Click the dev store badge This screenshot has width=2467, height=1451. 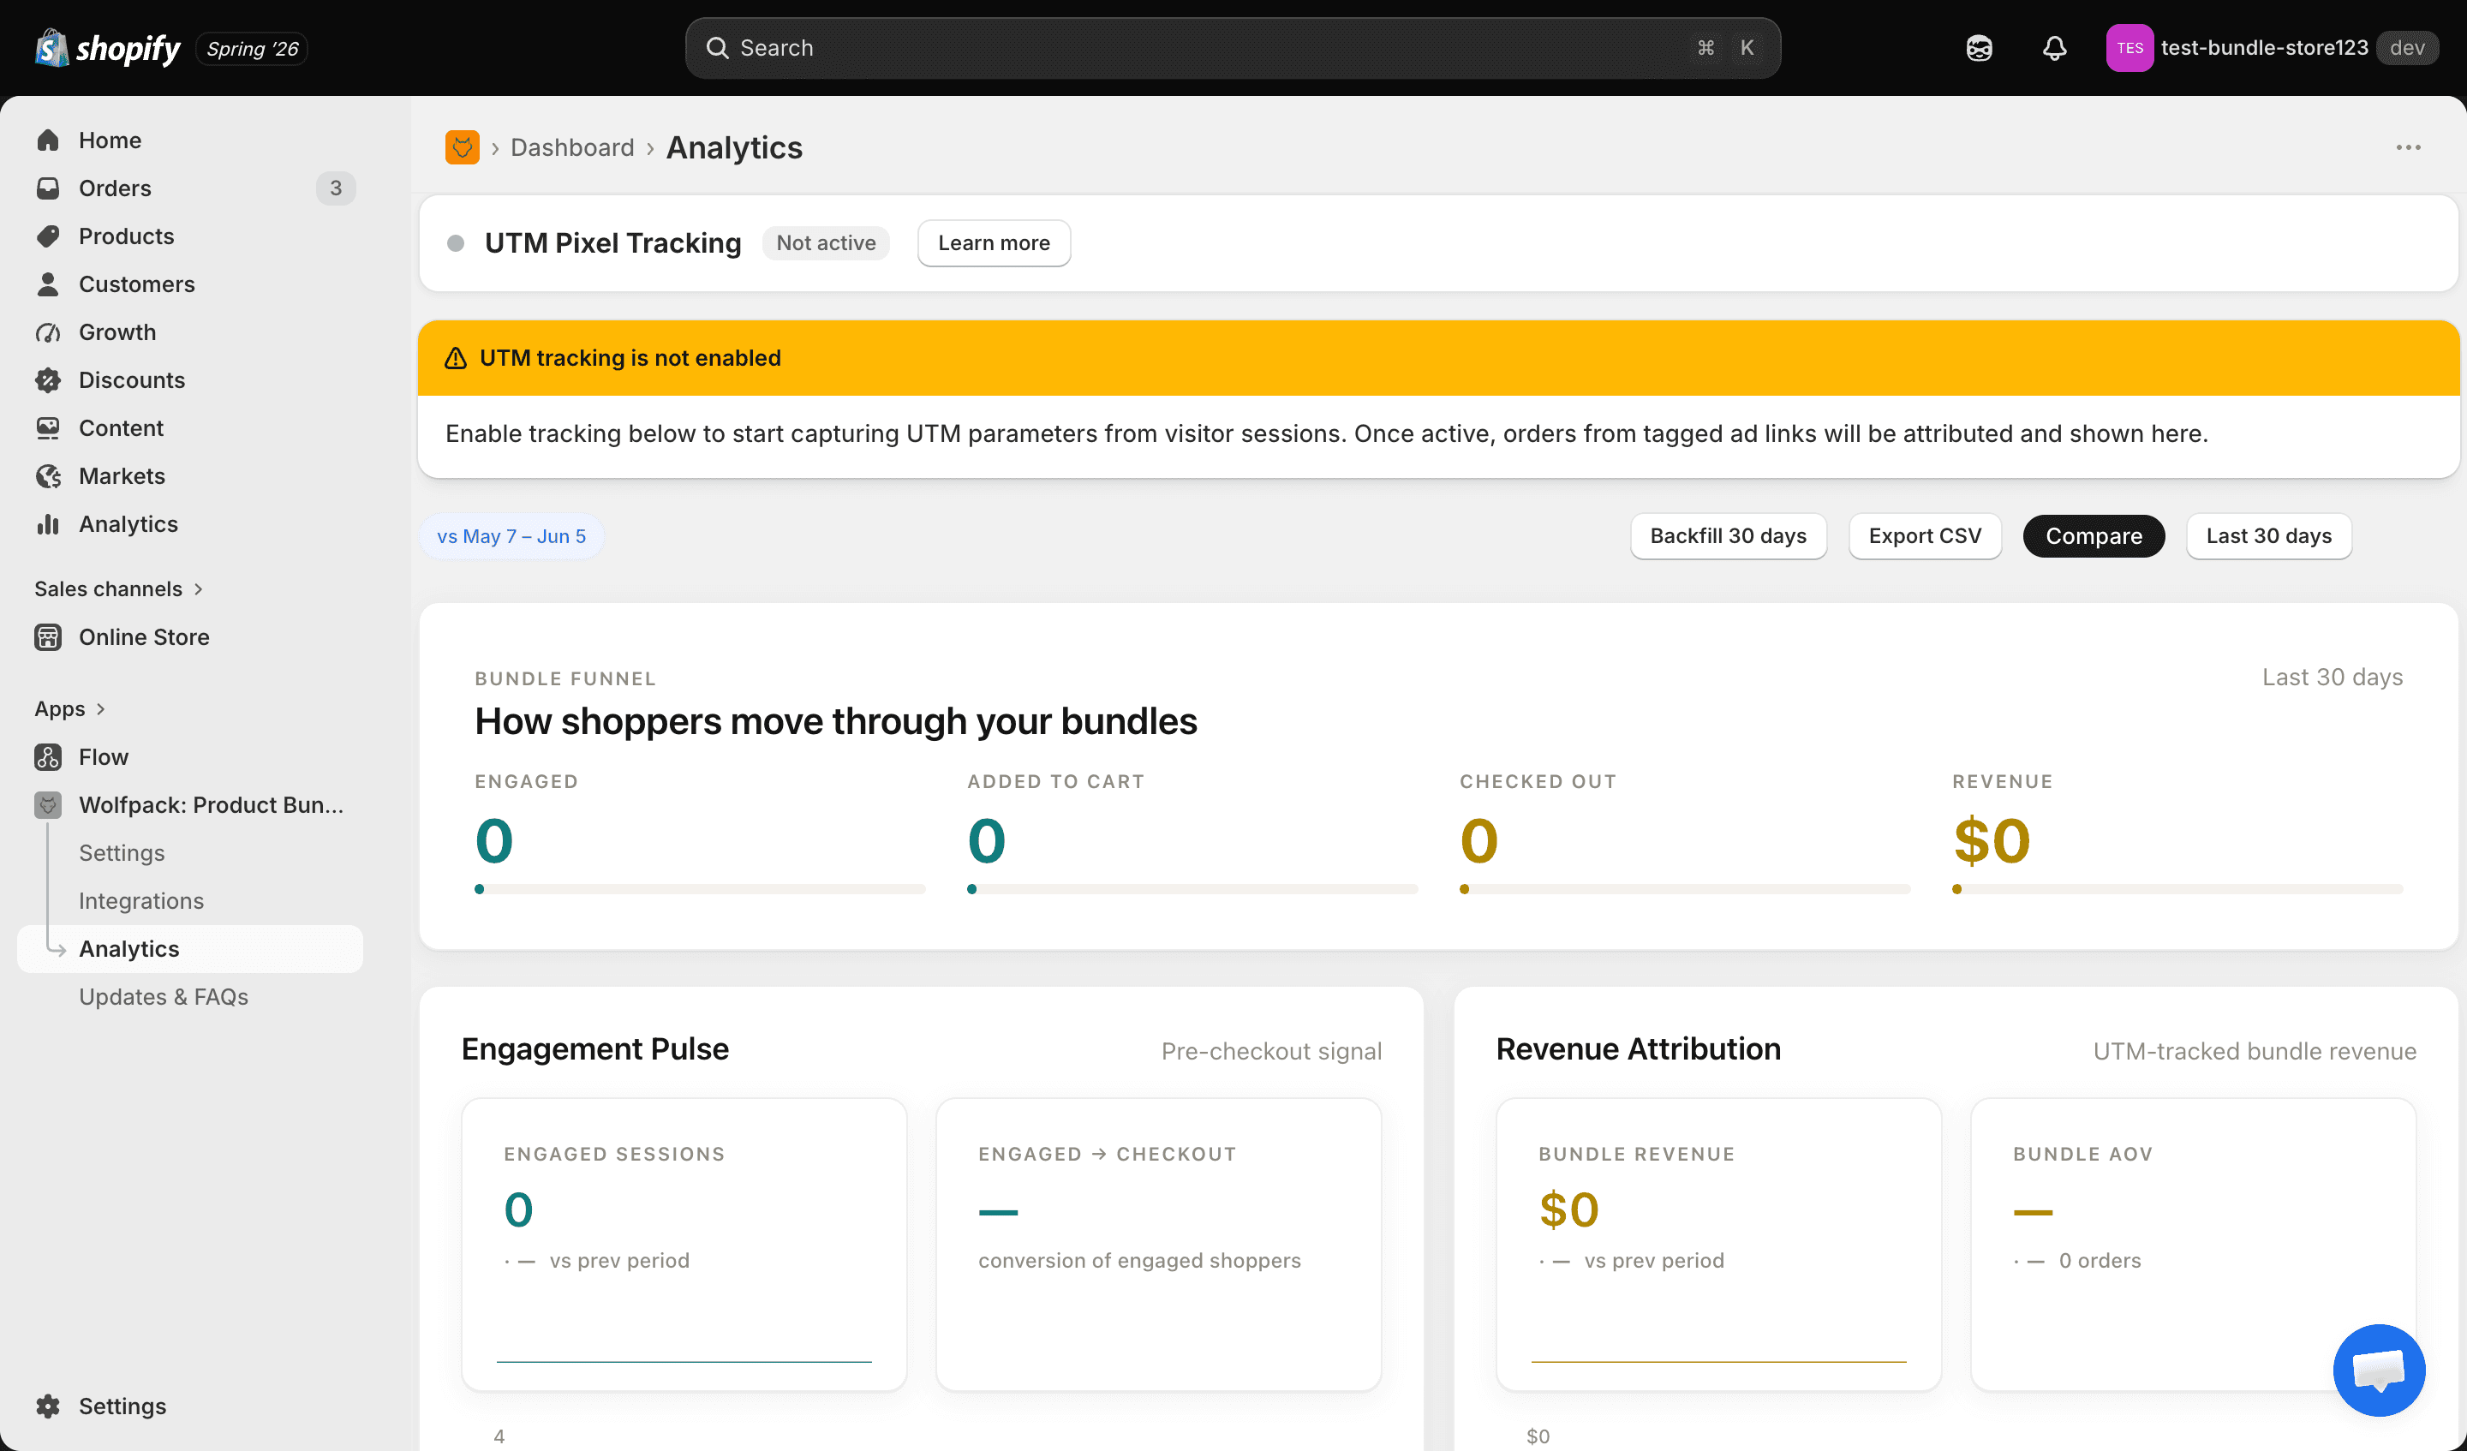2407,48
